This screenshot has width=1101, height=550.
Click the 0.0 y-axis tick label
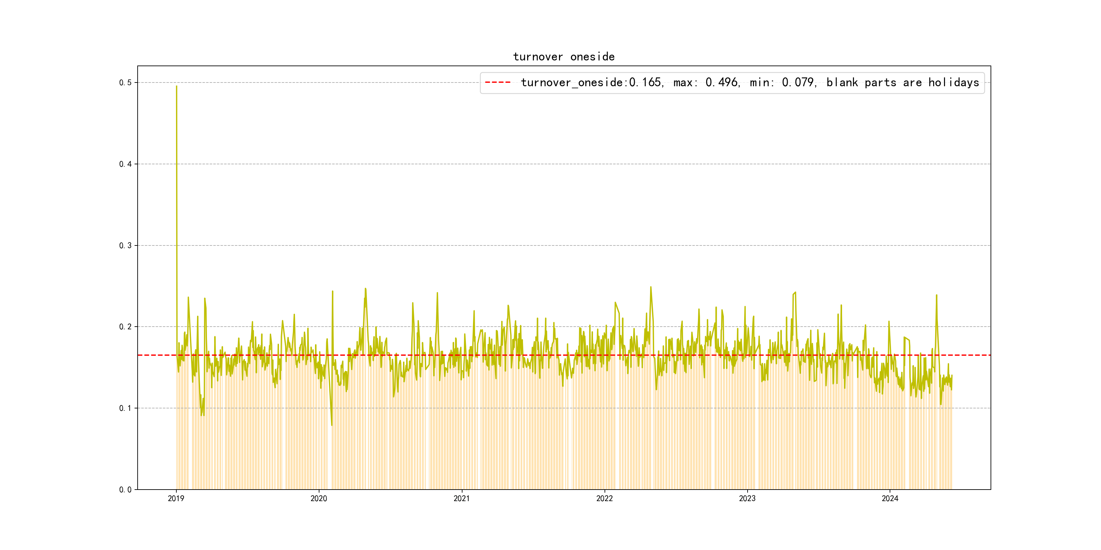(x=125, y=490)
